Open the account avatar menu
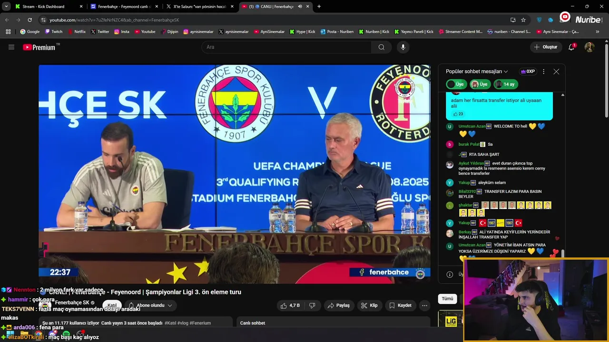The width and height of the screenshot is (609, 342). click(x=589, y=47)
